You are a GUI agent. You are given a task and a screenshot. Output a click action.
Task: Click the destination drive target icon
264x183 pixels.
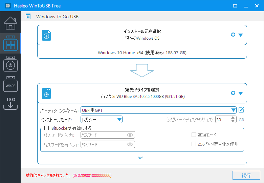[46, 94]
